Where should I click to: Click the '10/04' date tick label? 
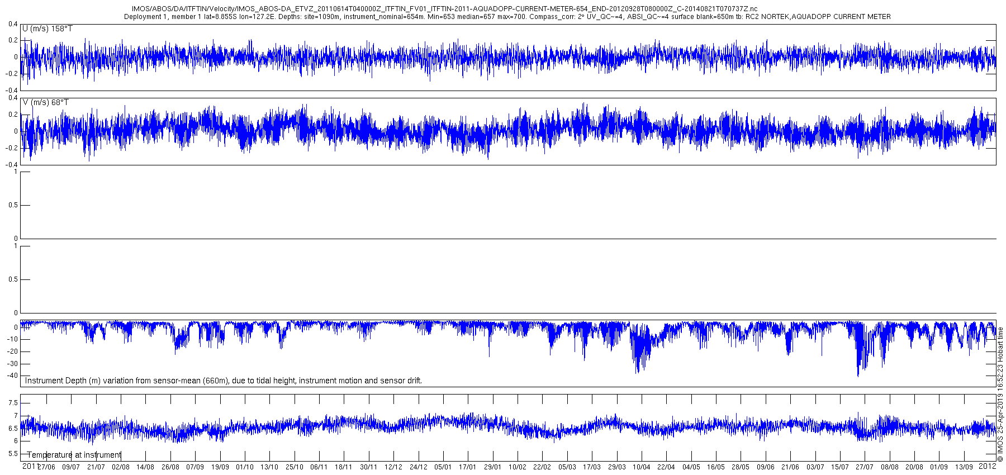(642, 467)
